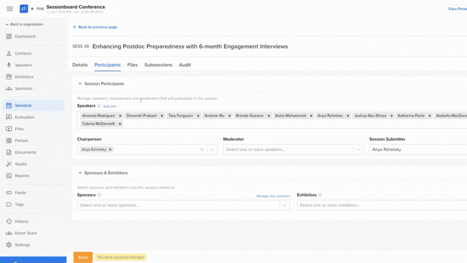Switch to the Details tab

click(x=80, y=65)
